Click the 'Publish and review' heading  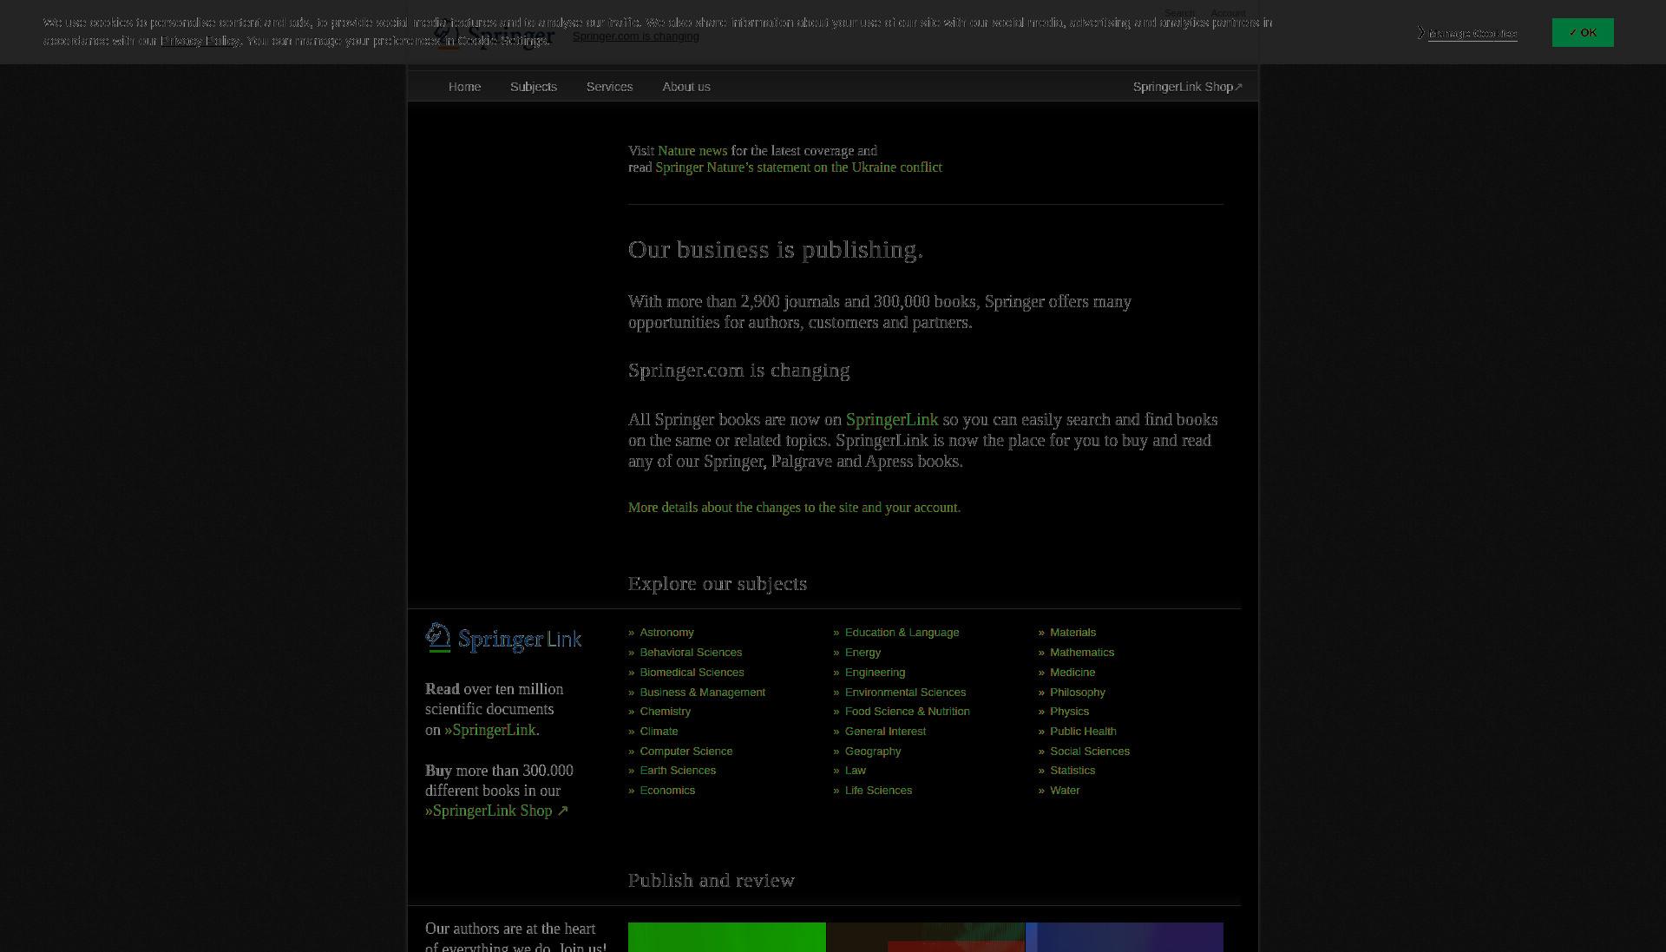(x=712, y=881)
